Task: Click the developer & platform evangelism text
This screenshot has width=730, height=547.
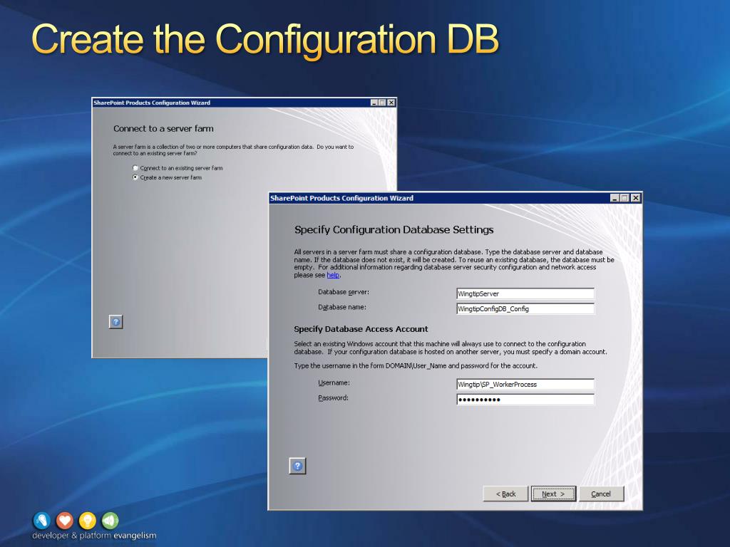Action: coord(94,536)
